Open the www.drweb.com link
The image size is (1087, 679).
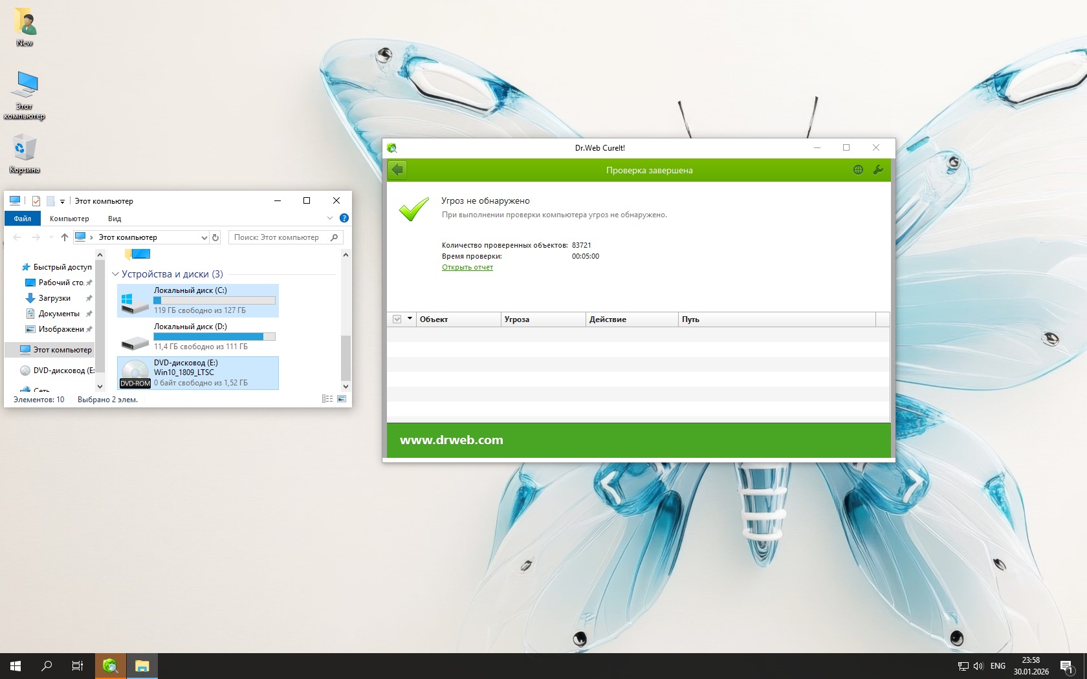pyautogui.click(x=451, y=440)
